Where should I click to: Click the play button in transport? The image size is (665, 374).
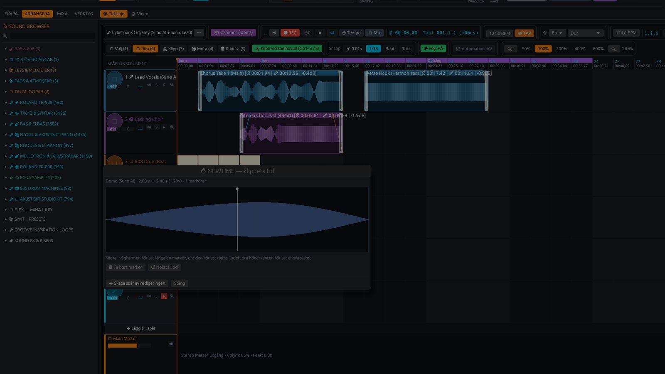click(x=320, y=33)
